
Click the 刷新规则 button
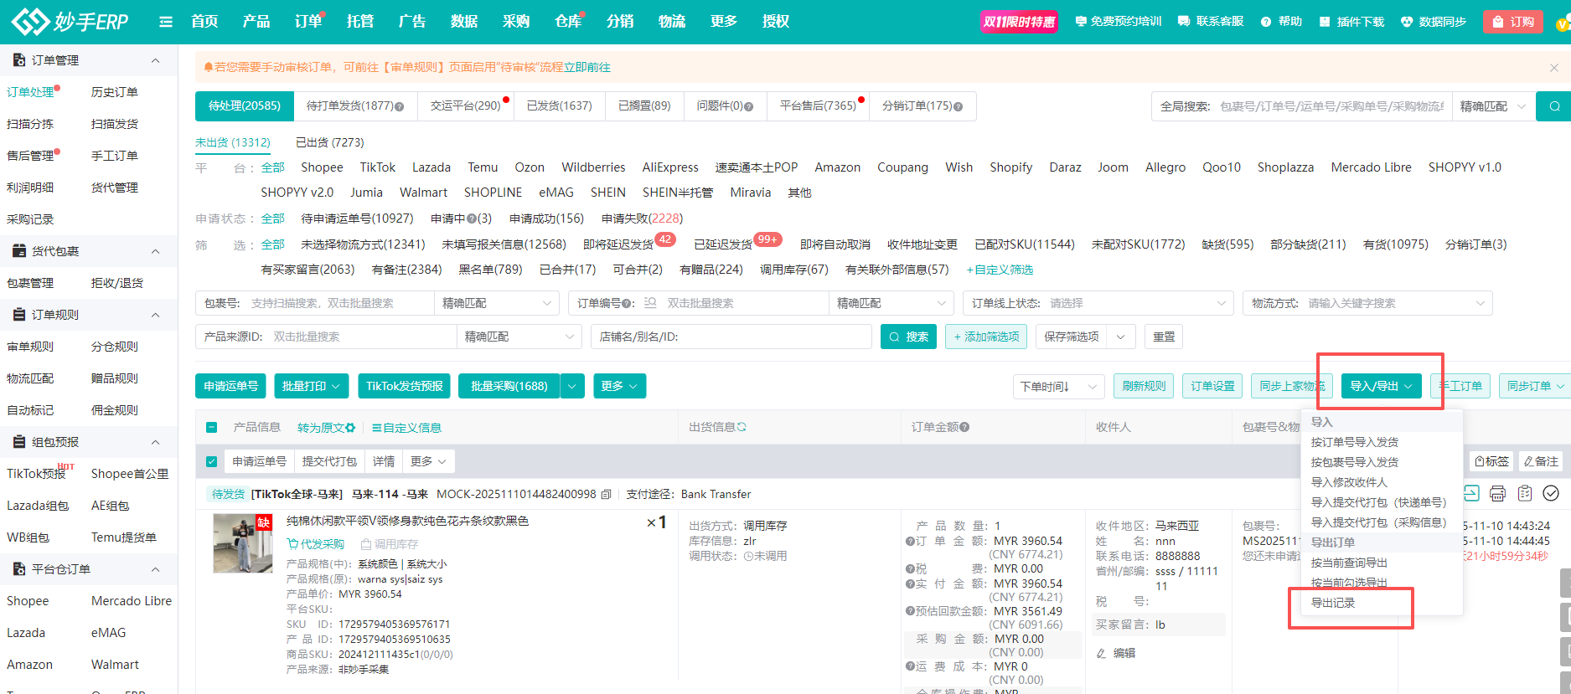coord(1144,386)
